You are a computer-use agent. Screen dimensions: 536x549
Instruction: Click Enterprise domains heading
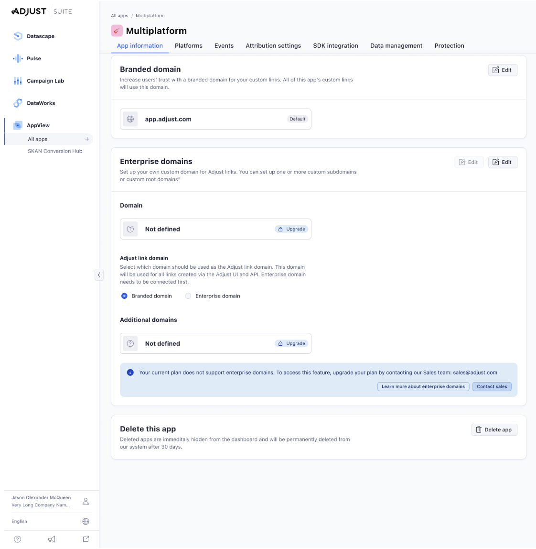[x=156, y=162]
